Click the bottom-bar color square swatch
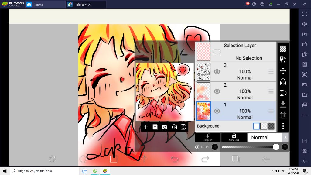Viewport: 311px width, 175px height. [x=114, y=159]
